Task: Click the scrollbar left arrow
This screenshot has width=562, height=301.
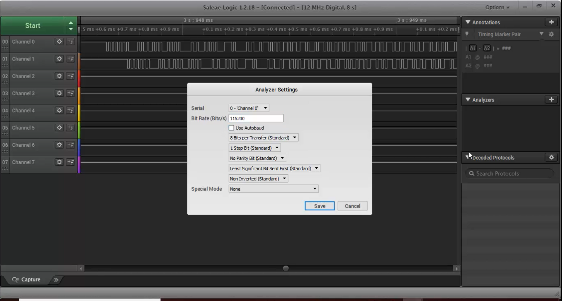Action: (x=81, y=268)
